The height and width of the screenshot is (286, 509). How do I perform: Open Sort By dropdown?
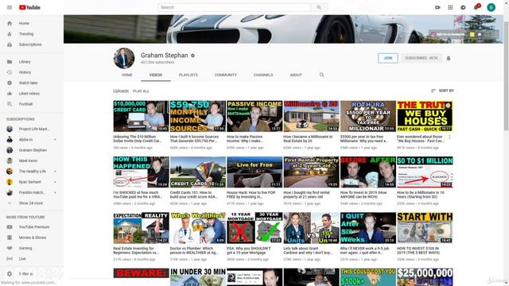pos(442,91)
